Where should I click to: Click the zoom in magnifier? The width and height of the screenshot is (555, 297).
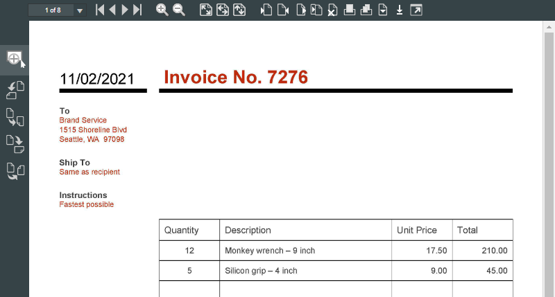(162, 10)
